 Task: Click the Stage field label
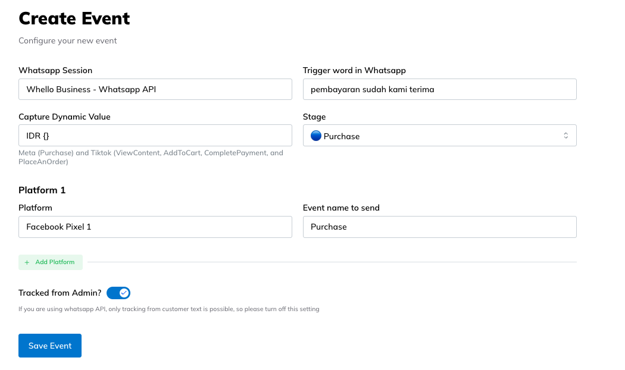click(314, 117)
